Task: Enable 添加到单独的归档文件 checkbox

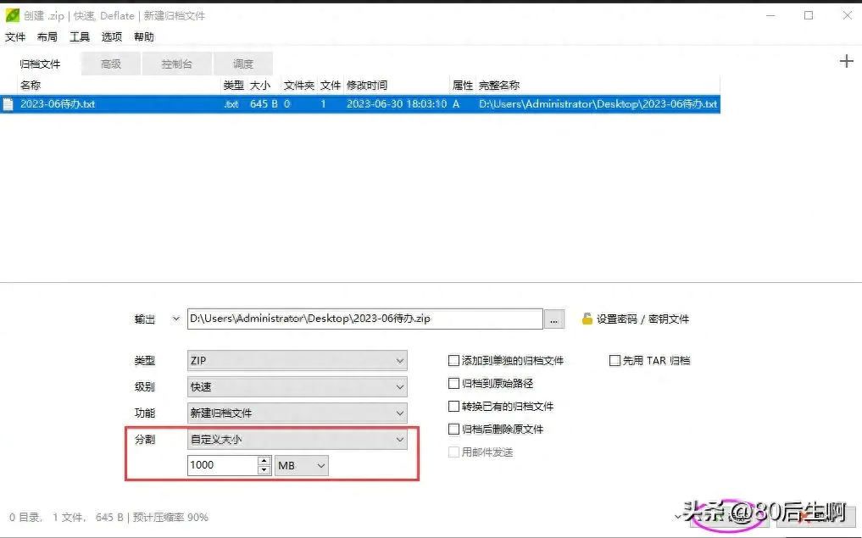Action: 454,361
